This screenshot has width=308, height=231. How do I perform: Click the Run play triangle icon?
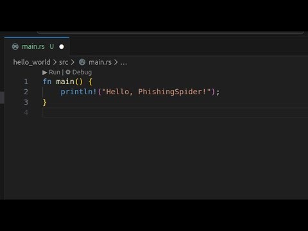pyautogui.click(x=45, y=73)
